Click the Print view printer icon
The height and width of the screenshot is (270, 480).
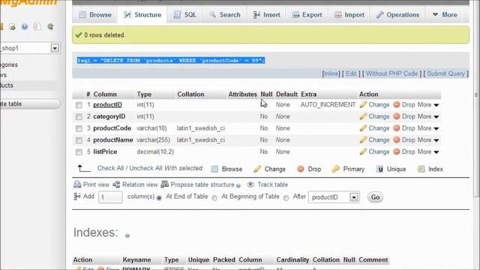click(x=77, y=184)
